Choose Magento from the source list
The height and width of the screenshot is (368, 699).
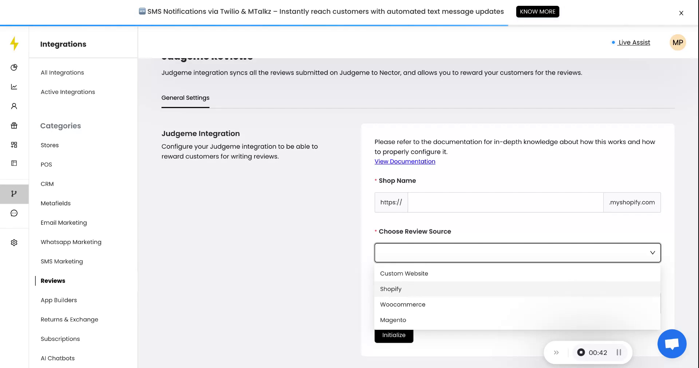pyautogui.click(x=393, y=320)
